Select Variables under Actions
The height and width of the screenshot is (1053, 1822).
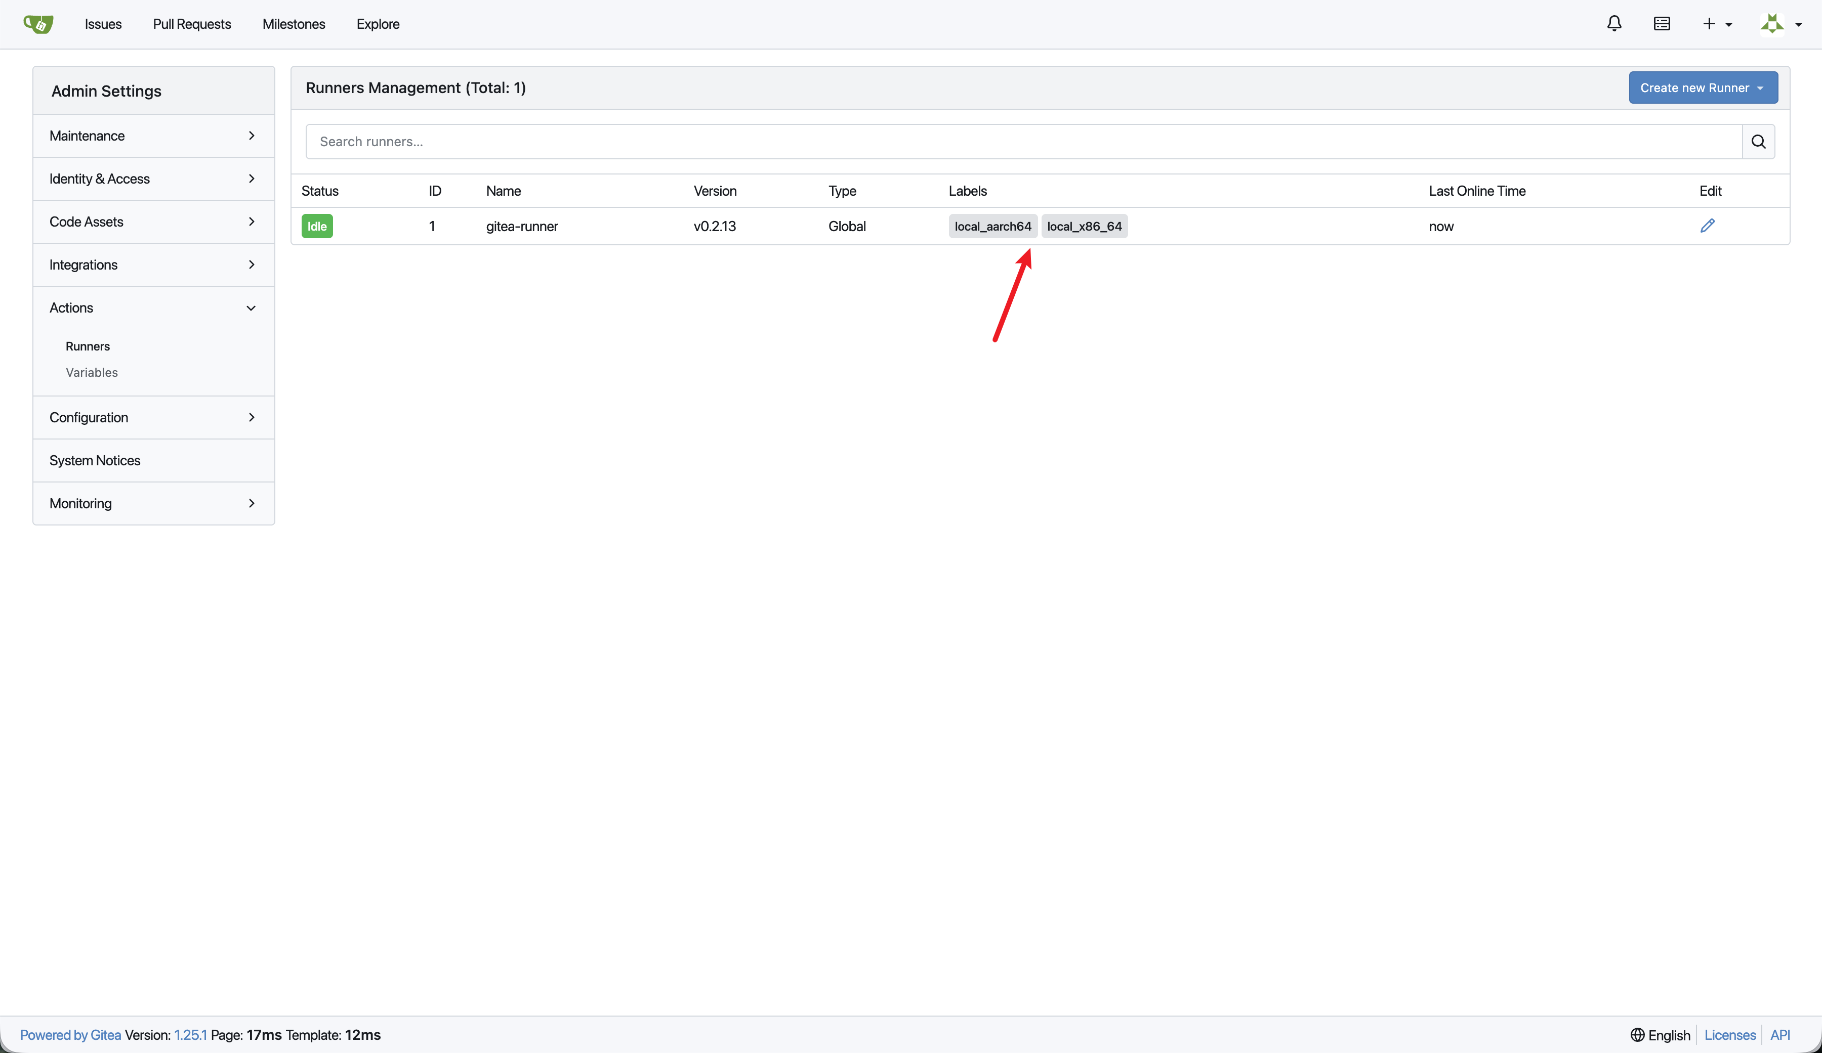pyautogui.click(x=92, y=372)
